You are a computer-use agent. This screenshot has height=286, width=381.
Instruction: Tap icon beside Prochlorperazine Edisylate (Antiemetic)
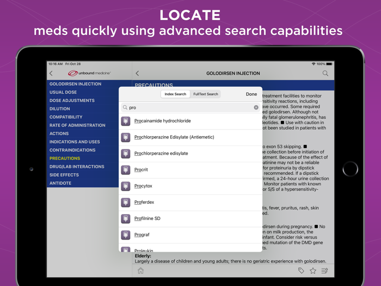pyautogui.click(x=126, y=137)
